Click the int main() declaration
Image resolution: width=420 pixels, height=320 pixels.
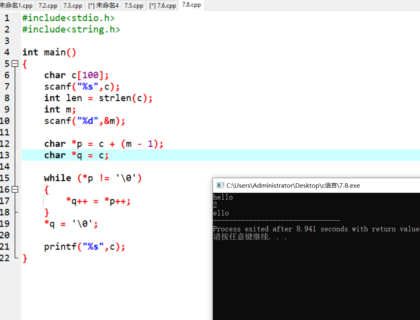(49, 52)
